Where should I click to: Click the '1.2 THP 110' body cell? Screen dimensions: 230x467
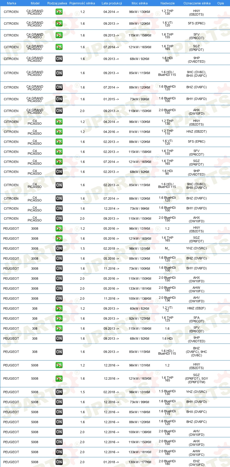167,132
